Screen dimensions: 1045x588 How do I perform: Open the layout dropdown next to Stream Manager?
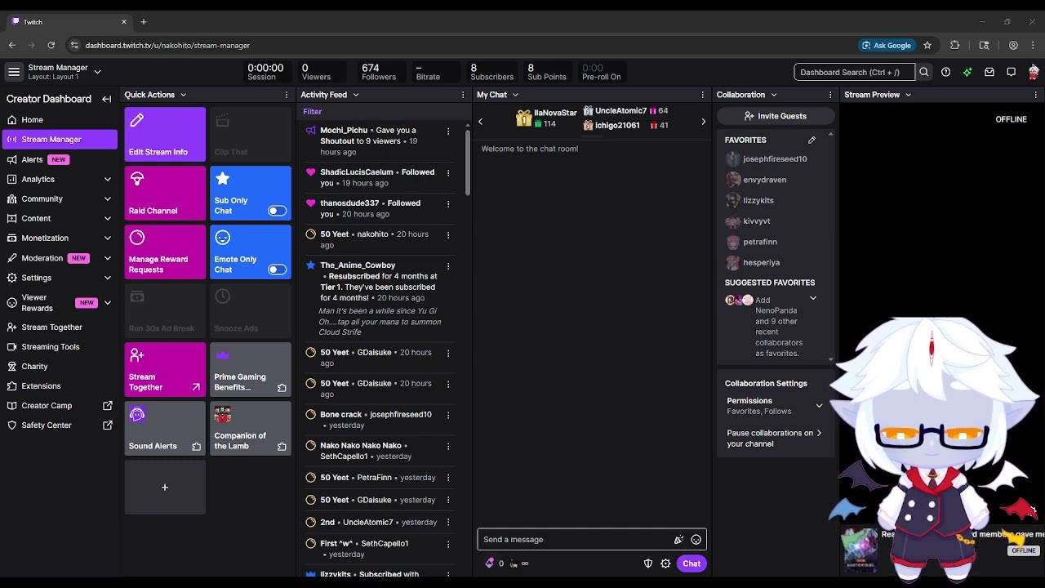coord(97,72)
